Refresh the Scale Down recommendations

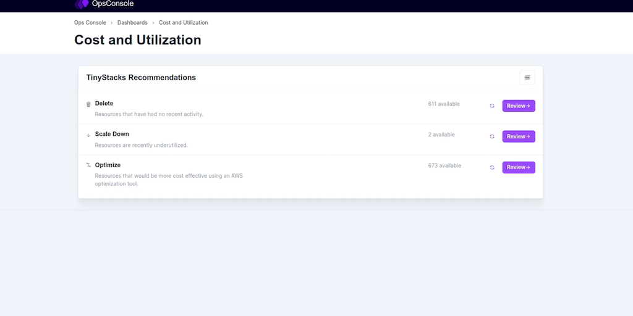[492, 136]
